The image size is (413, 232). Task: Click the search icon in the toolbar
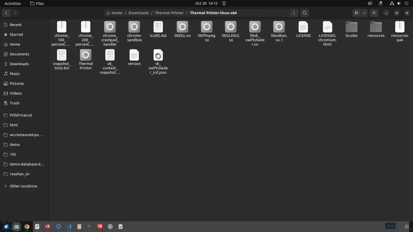[x=305, y=13]
